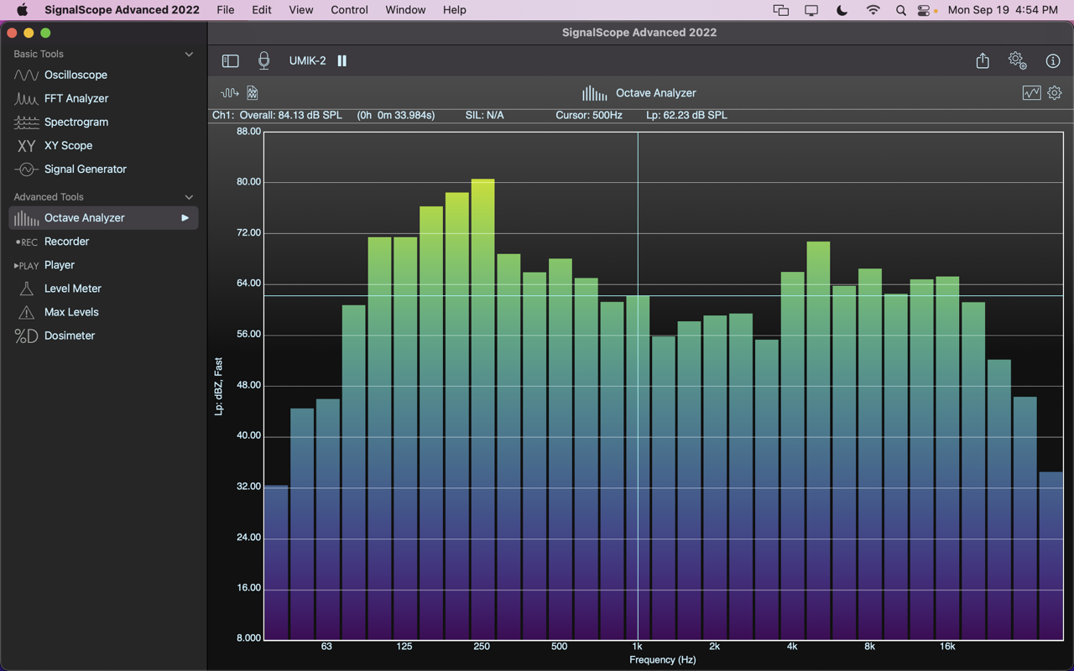
Task: Click the 80.00 level axis label
Action: pos(249,182)
